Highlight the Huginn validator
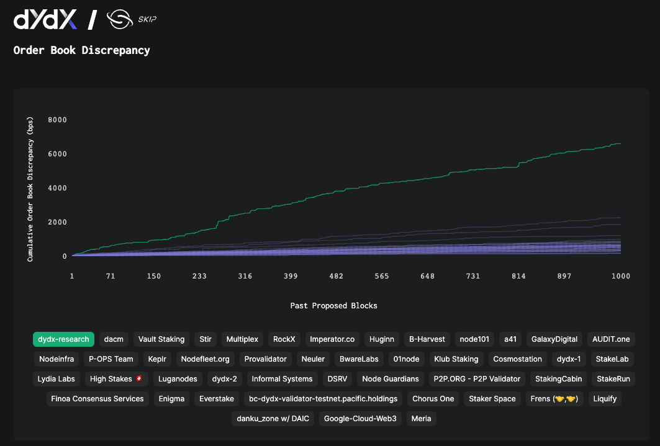The image size is (660, 446). [x=382, y=339]
